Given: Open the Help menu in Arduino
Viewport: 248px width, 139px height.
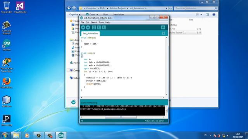Looking at the screenshot, I should (x=108, y=22).
